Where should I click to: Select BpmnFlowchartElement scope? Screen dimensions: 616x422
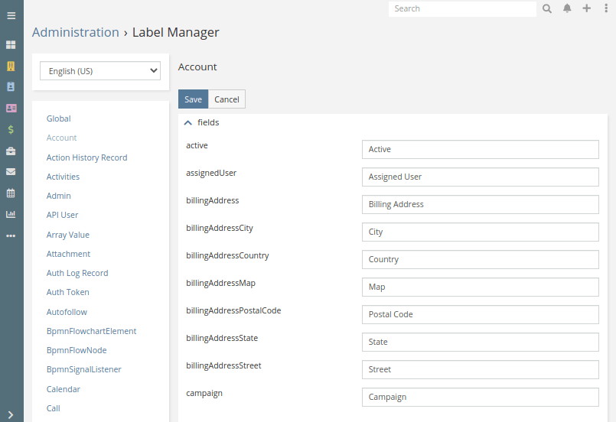point(92,331)
